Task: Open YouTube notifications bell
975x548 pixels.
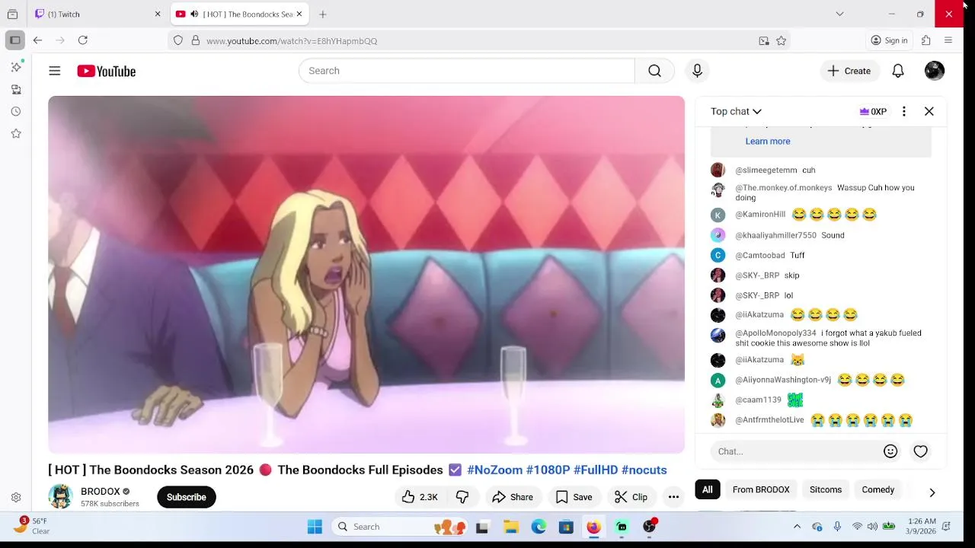Action: click(x=898, y=71)
